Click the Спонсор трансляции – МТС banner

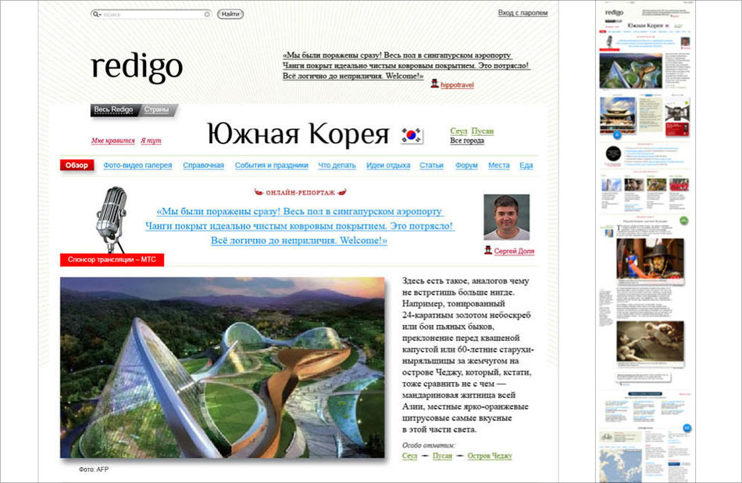coord(112,259)
